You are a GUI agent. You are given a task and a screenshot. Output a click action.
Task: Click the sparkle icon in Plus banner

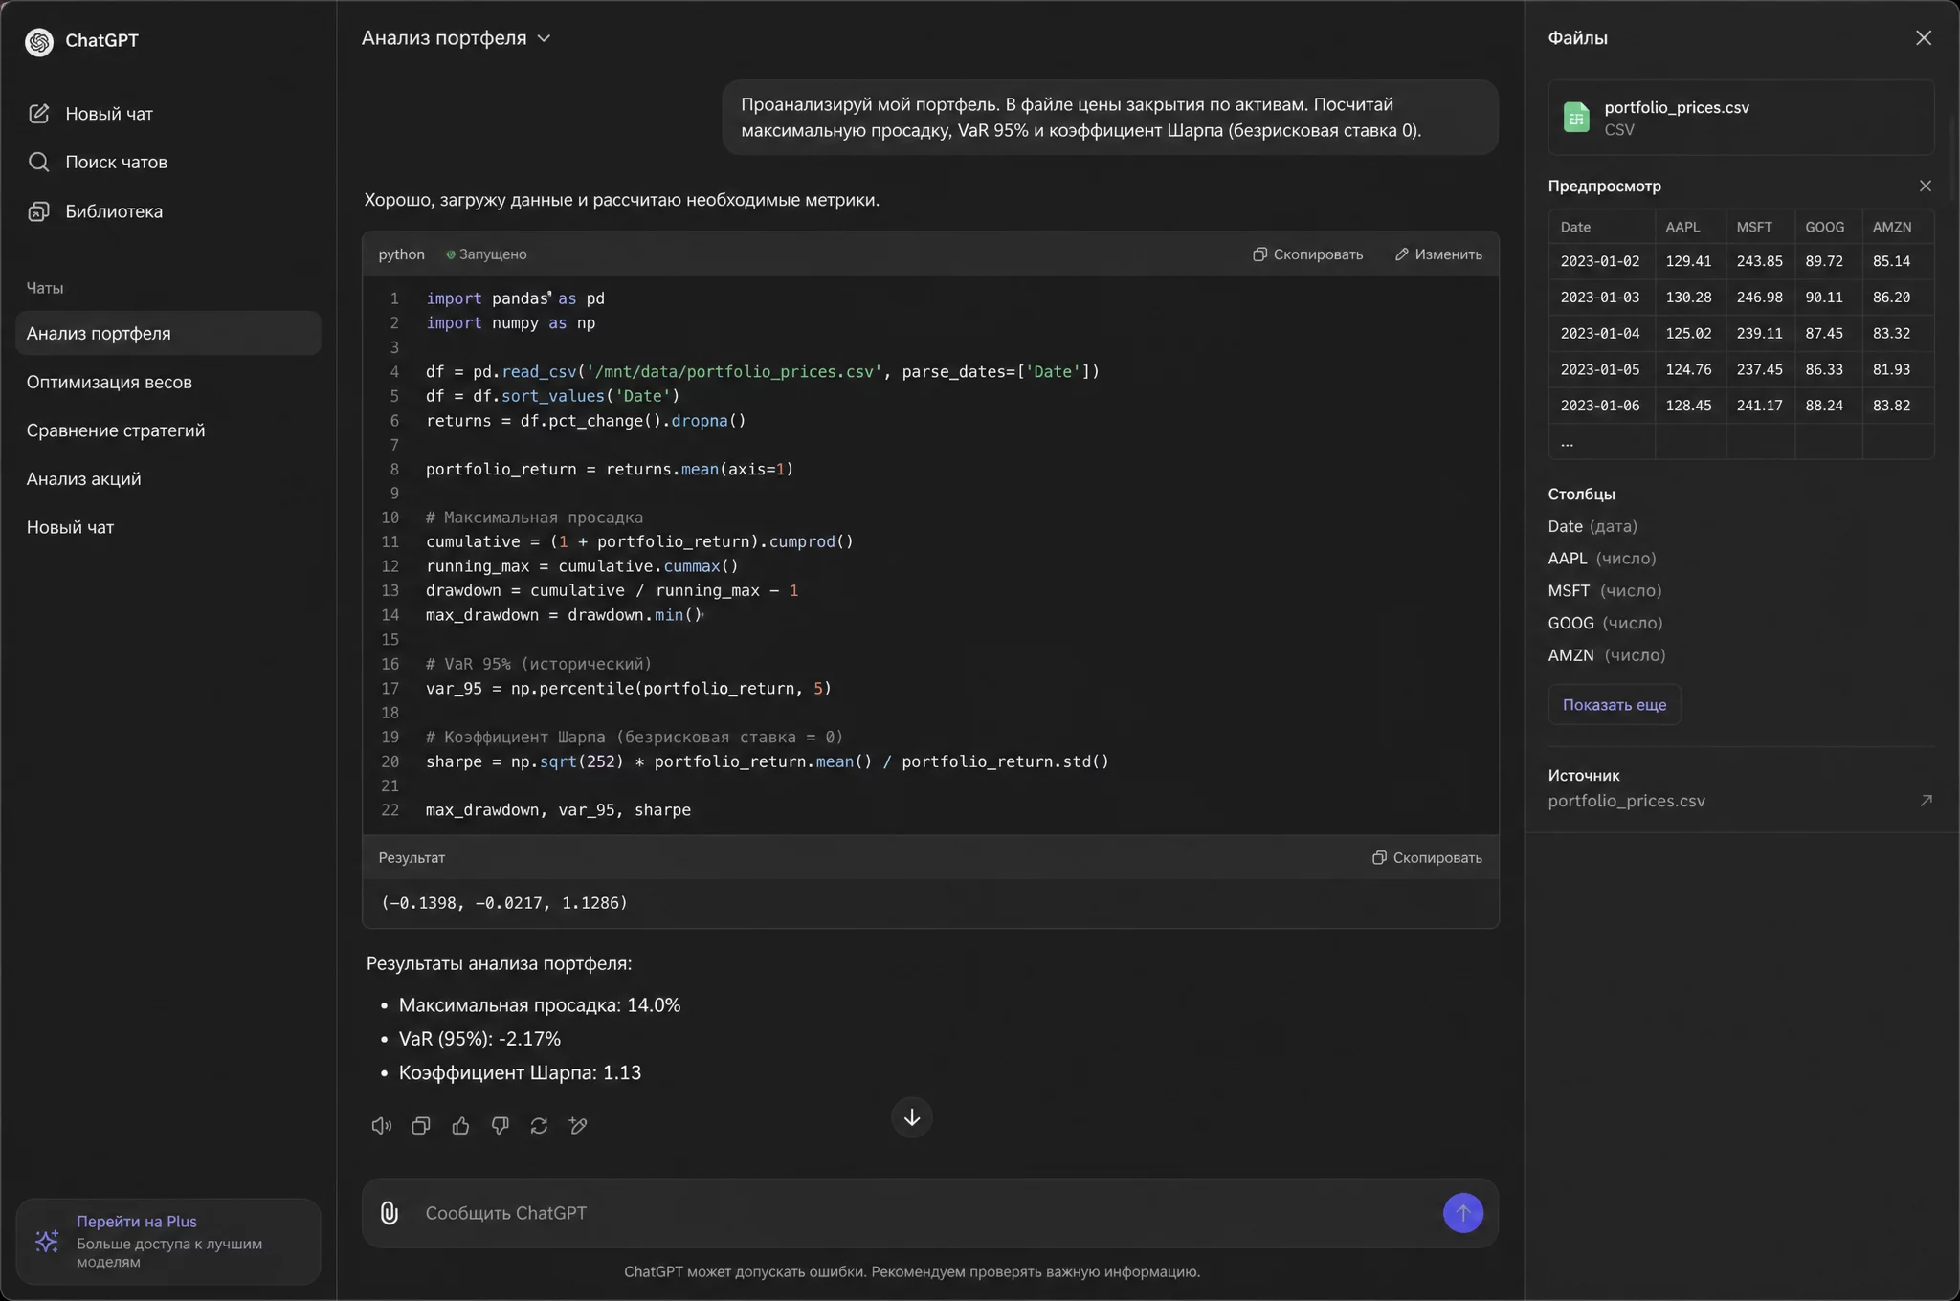(x=47, y=1242)
